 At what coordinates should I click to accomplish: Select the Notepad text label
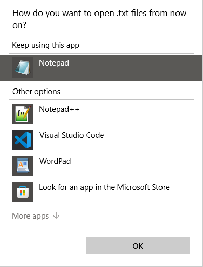pos(54,63)
